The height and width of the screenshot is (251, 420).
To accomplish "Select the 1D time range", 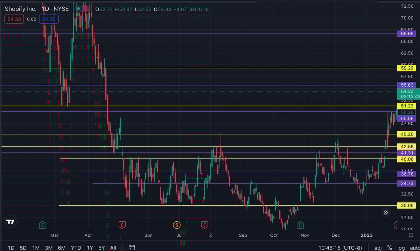I will [11, 248].
